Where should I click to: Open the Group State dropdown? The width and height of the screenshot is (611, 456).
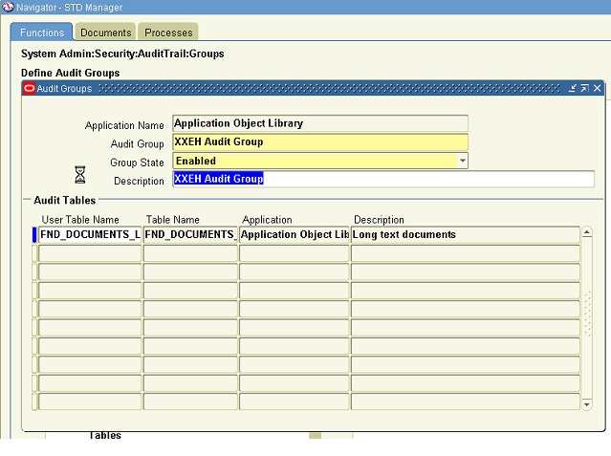coord(463,161)
